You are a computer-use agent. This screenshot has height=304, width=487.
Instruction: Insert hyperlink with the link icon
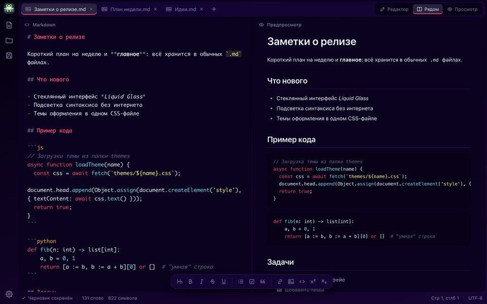click(280, 282)
